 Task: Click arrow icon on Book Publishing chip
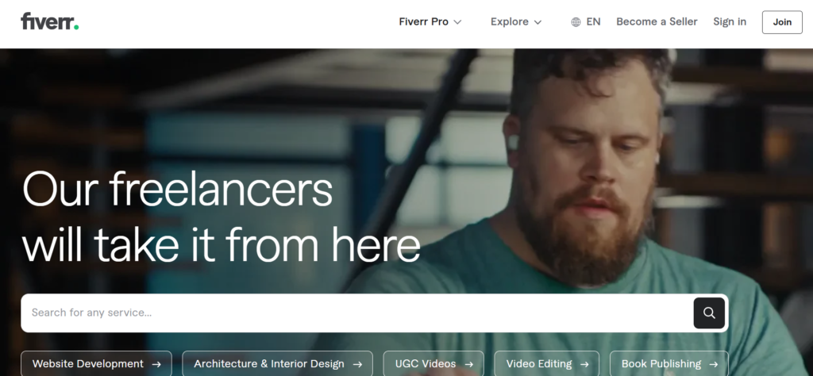coord(714,364)
